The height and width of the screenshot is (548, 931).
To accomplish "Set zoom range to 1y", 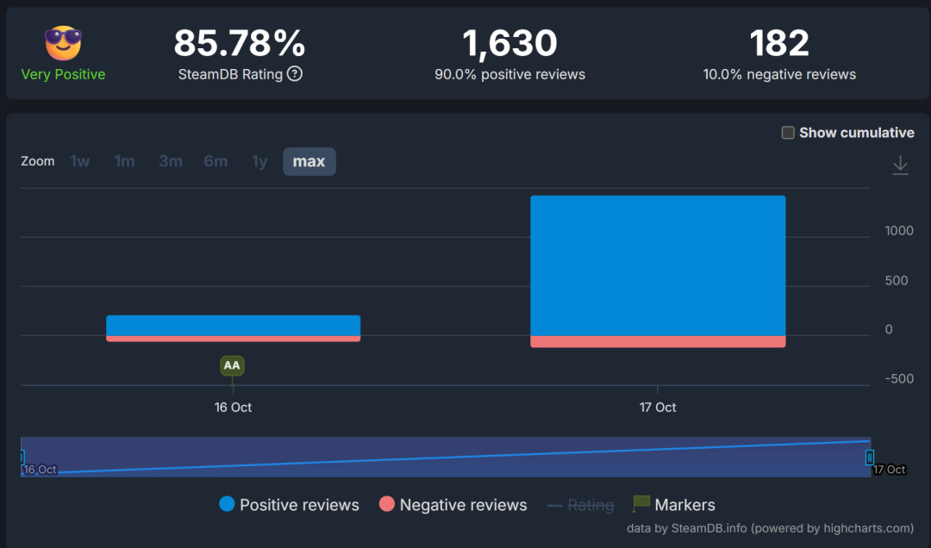I will [x=259, y=161].
